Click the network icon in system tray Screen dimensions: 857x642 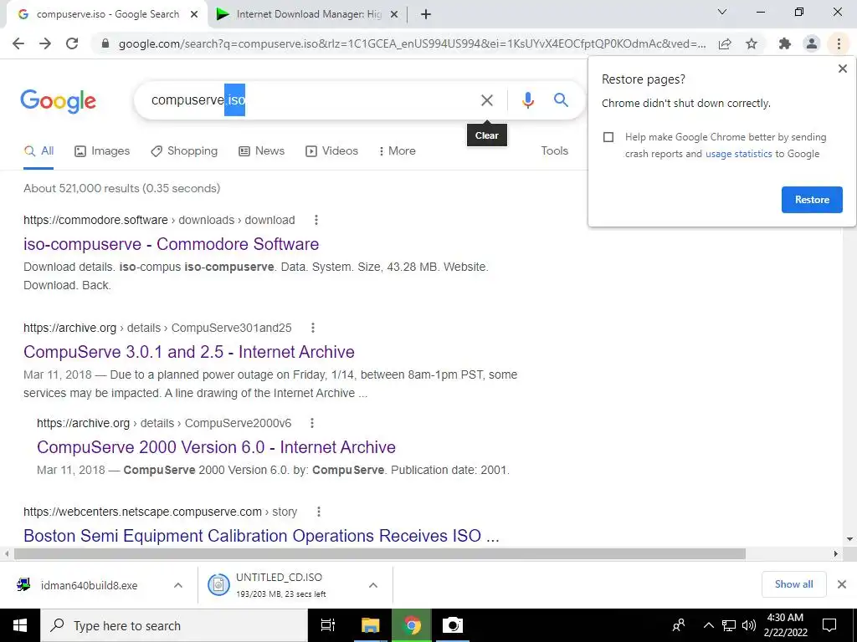click(729, 625)
